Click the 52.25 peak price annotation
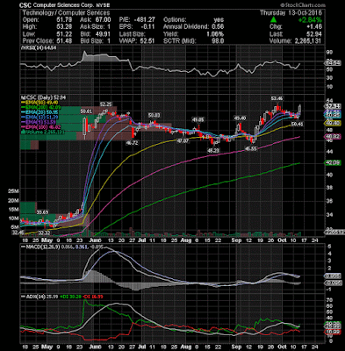Screen dimensions: 345x351 (105, 104)
